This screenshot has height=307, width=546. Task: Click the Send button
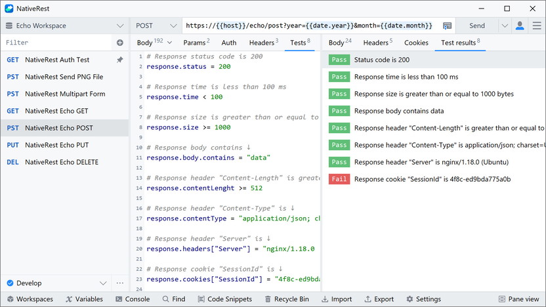[477, 26]
